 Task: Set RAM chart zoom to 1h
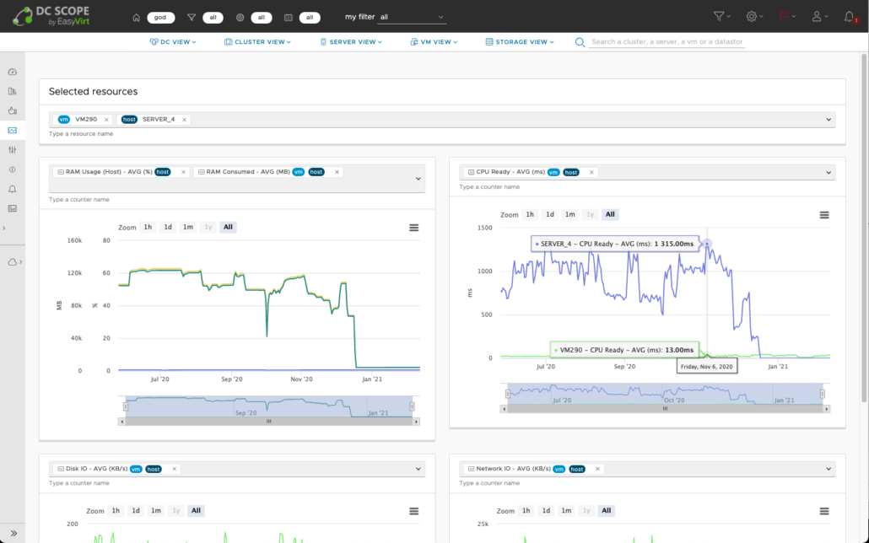coord(148,227)
